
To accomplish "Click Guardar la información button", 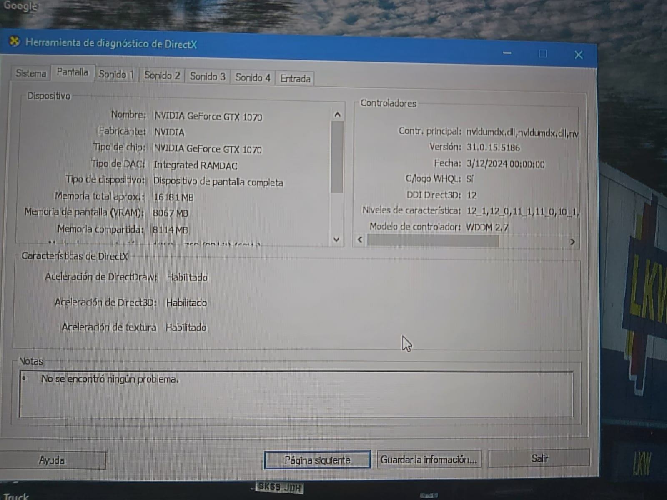I will 429,459.
